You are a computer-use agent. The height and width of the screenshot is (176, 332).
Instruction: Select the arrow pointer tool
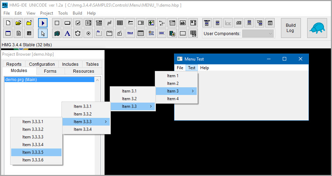(43, 33)
